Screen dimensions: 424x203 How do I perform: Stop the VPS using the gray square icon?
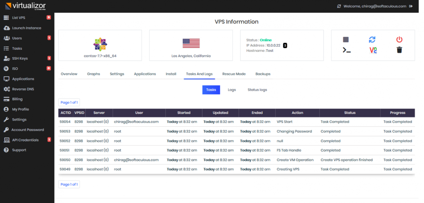(345, 39)
